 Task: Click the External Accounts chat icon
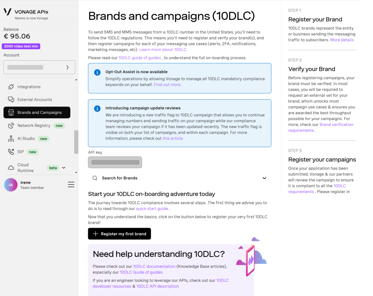11,100
